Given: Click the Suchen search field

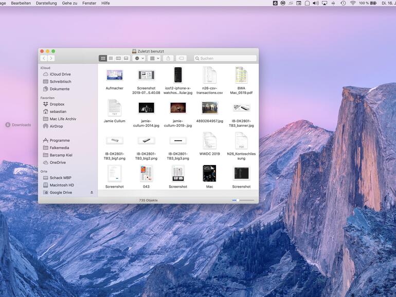Looking at the screenshot, I should tap(226, 59).
